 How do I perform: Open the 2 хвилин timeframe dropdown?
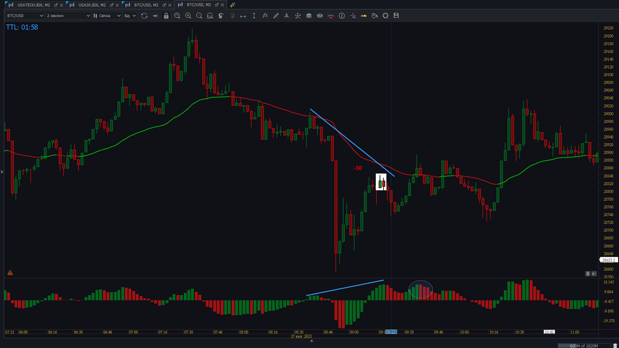tap(68, 16)
